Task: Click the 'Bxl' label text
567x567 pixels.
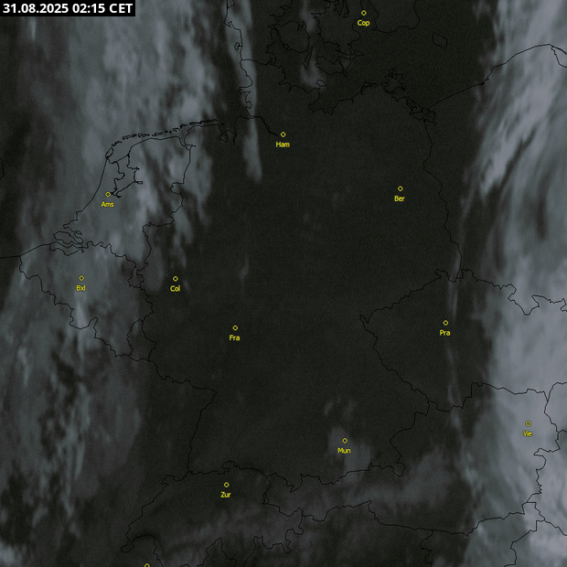Action: [x=81, y=288]
